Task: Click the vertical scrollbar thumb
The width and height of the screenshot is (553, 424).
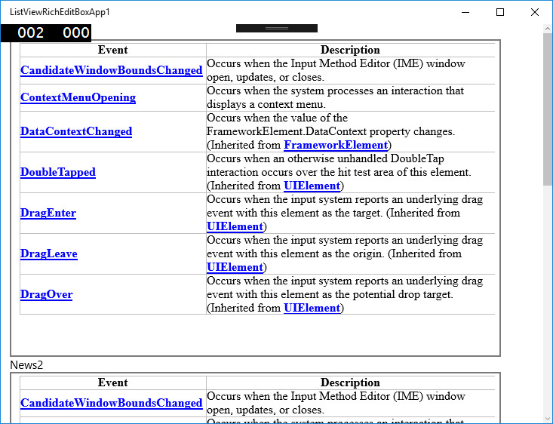Action: 548,109
